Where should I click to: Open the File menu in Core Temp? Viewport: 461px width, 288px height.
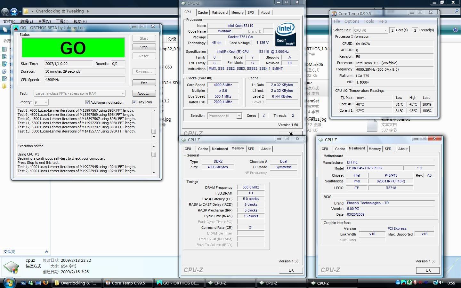point(337,21)
